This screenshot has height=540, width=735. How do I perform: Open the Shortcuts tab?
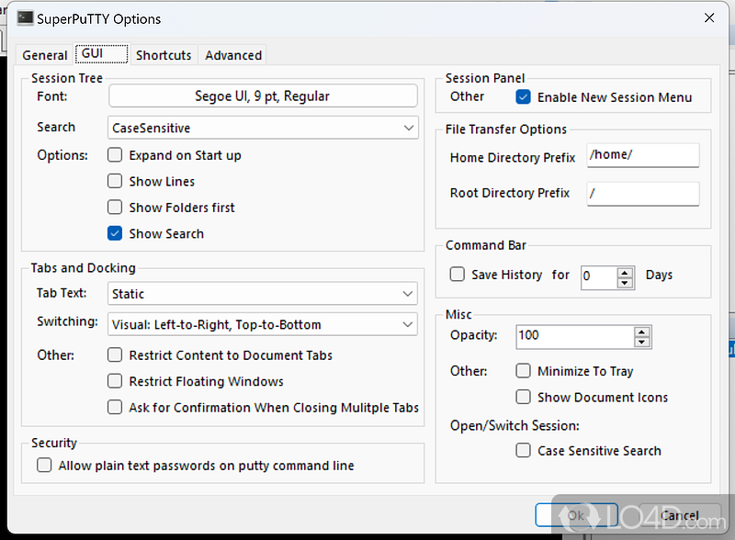(164, 55)
